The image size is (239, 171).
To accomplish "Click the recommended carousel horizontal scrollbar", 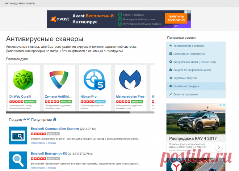I will pos(80,112).
